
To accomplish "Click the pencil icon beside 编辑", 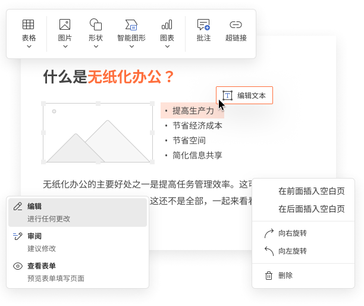I will click(18, 207).
